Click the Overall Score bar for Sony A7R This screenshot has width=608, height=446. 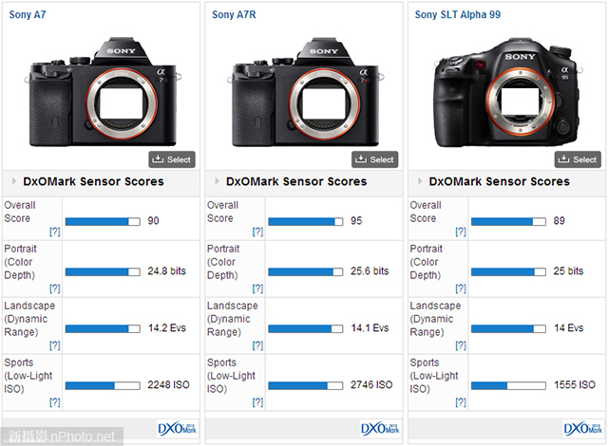(x=306, y=221)
